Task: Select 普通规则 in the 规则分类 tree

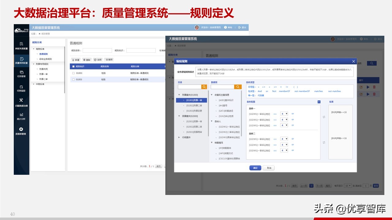Action: (43, 54)
